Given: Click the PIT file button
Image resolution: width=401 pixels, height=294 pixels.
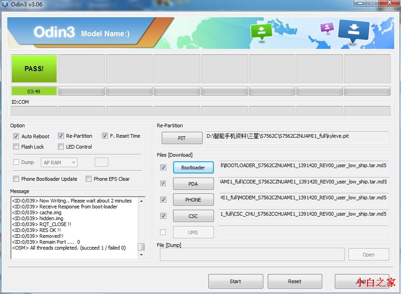Looking at the screenshot, I should click(182, 138).
